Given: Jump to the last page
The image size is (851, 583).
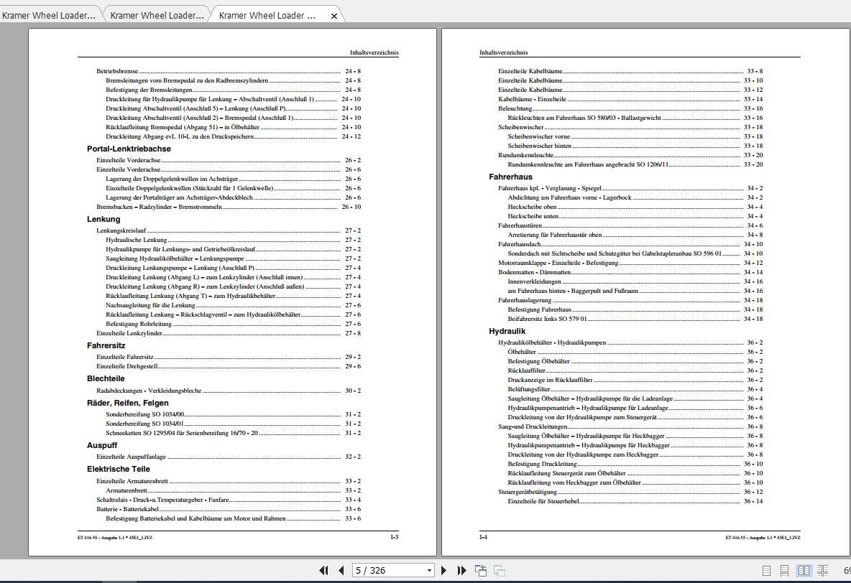Looking at the screenshot, I should 461,570.
